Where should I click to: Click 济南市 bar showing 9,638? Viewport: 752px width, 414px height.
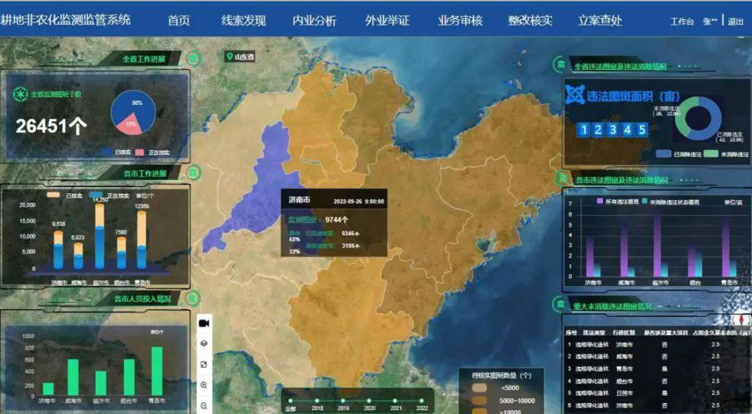(58, 250)
